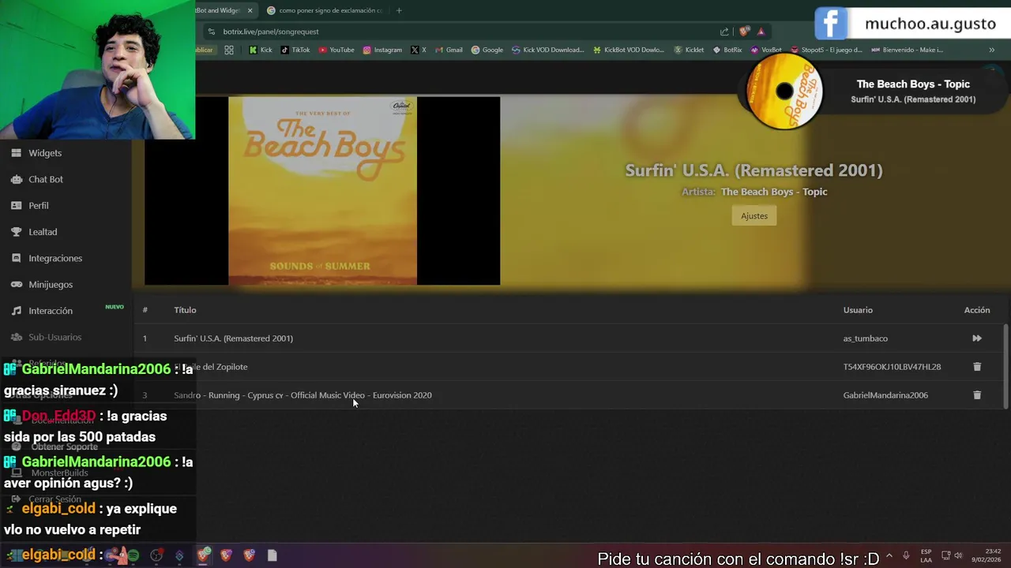
Task: Select the Interacción menu item
Action: pos(51,311)
